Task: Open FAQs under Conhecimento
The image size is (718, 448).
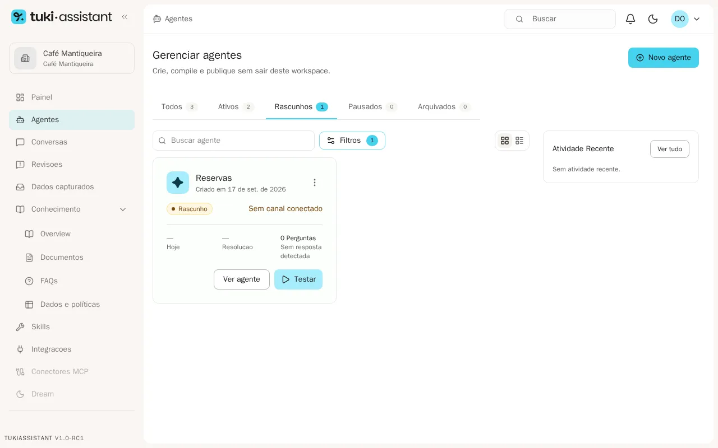Action: pos(76,281)
